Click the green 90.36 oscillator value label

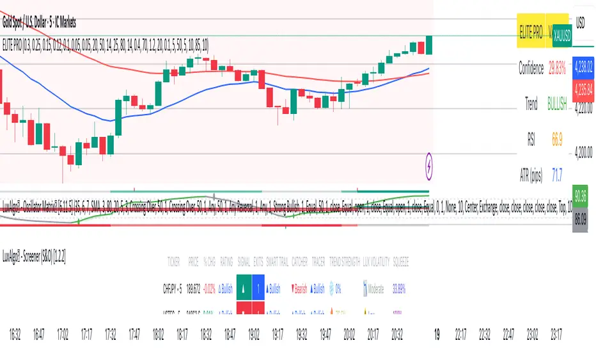(580, 196)
